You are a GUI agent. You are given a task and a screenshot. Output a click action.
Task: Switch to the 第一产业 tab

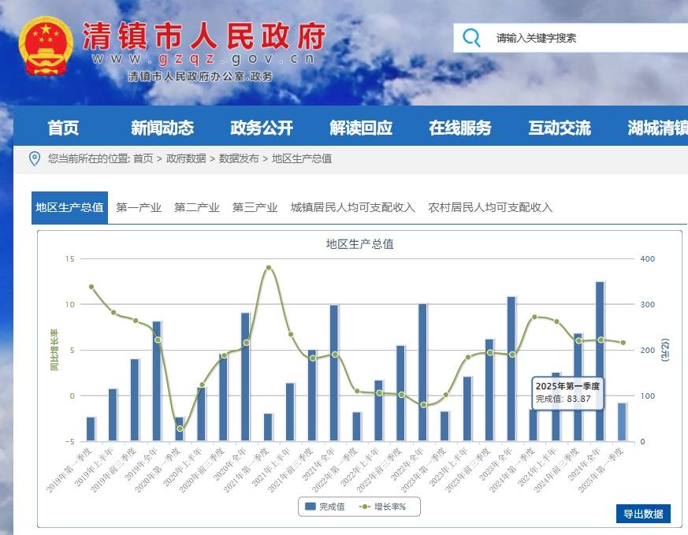[139, 207]
